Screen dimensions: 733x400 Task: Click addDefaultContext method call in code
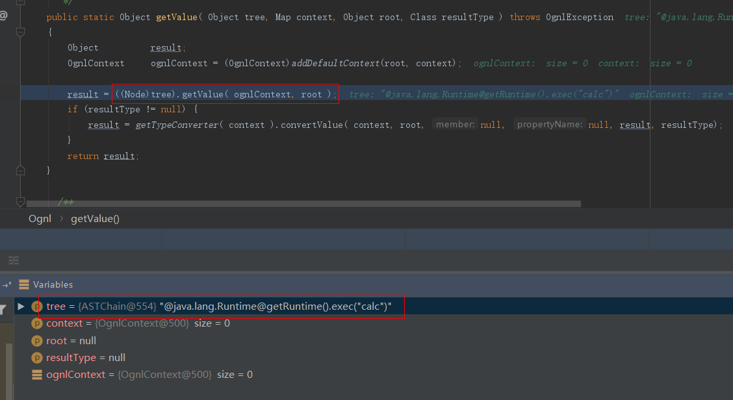coord(336,63)
